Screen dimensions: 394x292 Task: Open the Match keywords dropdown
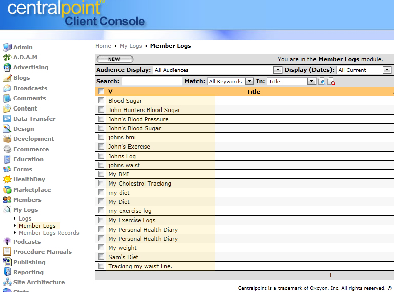click(x=249, y=81)
